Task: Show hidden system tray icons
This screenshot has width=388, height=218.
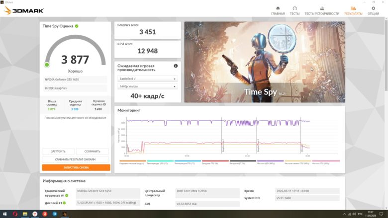Action: click(x=344, y=214)
